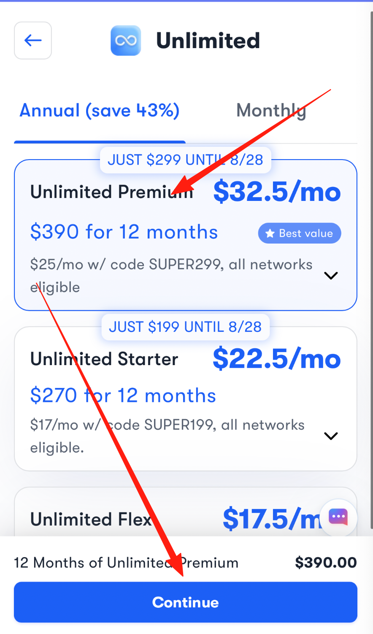Open the chat support bubble
This screenshot has height=634, width=373.
tap(338, 517)
